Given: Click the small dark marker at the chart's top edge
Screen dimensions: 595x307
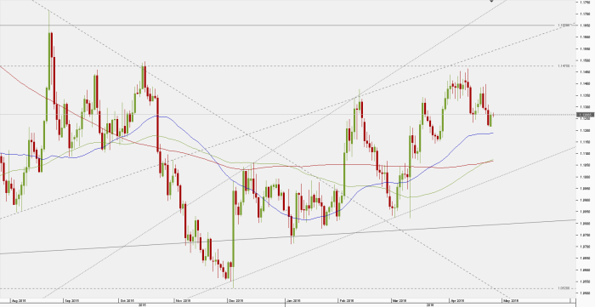Looking at the screenshot, I should 491,1.
